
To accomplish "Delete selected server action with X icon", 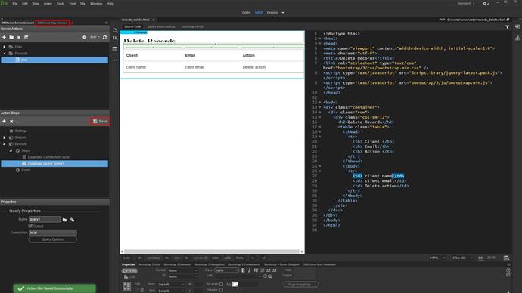I will [19, 37].
